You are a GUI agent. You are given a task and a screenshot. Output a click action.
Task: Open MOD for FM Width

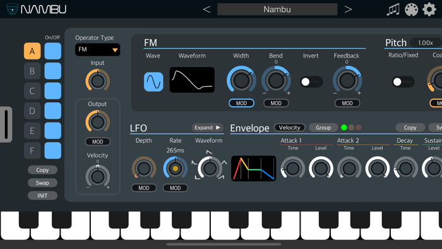[241, 103]
